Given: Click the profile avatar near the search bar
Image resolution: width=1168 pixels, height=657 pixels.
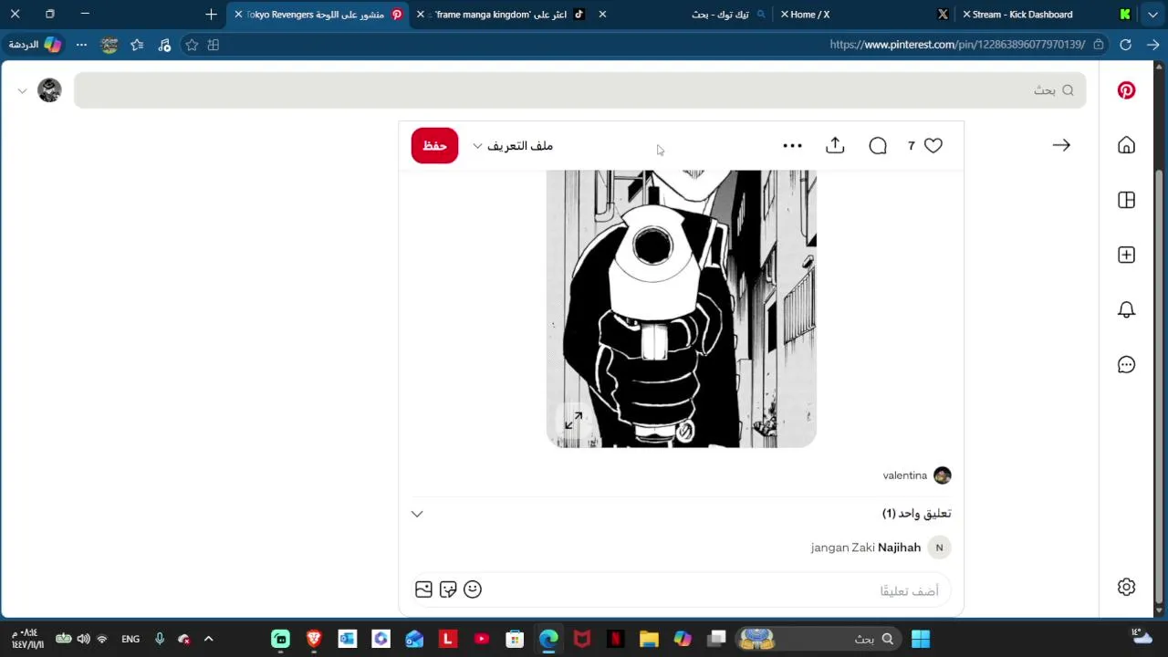Looking at the screenshot, I should pyautogui.click(x=49, y=90).
